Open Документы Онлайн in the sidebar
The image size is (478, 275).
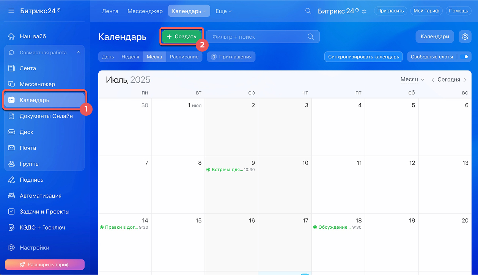click(45, 116)
